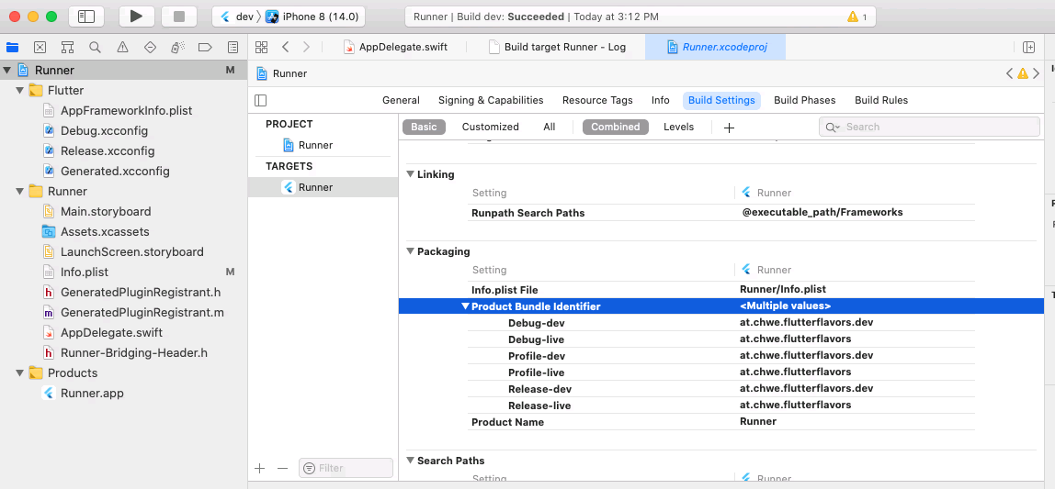Switch to the Combined view
Viewport: 1055px width, 489px height.
pyautogui.click(x=616, y=127)
